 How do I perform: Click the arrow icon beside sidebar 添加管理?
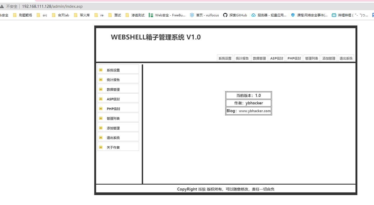[x=101, y=128]
